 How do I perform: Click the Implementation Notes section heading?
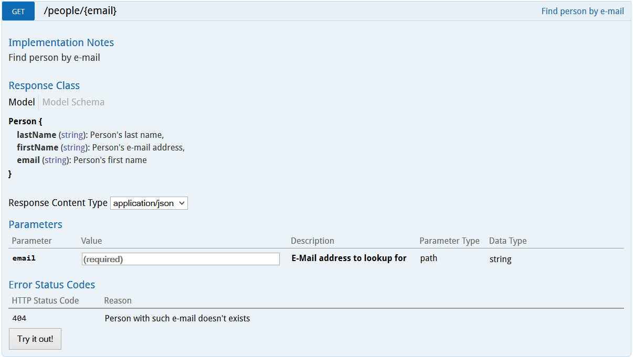click(x=61, y=42)
